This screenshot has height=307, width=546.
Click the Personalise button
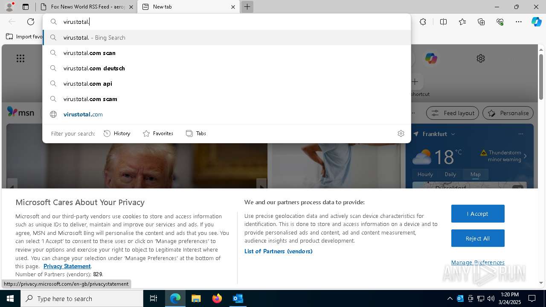(508, 113)
